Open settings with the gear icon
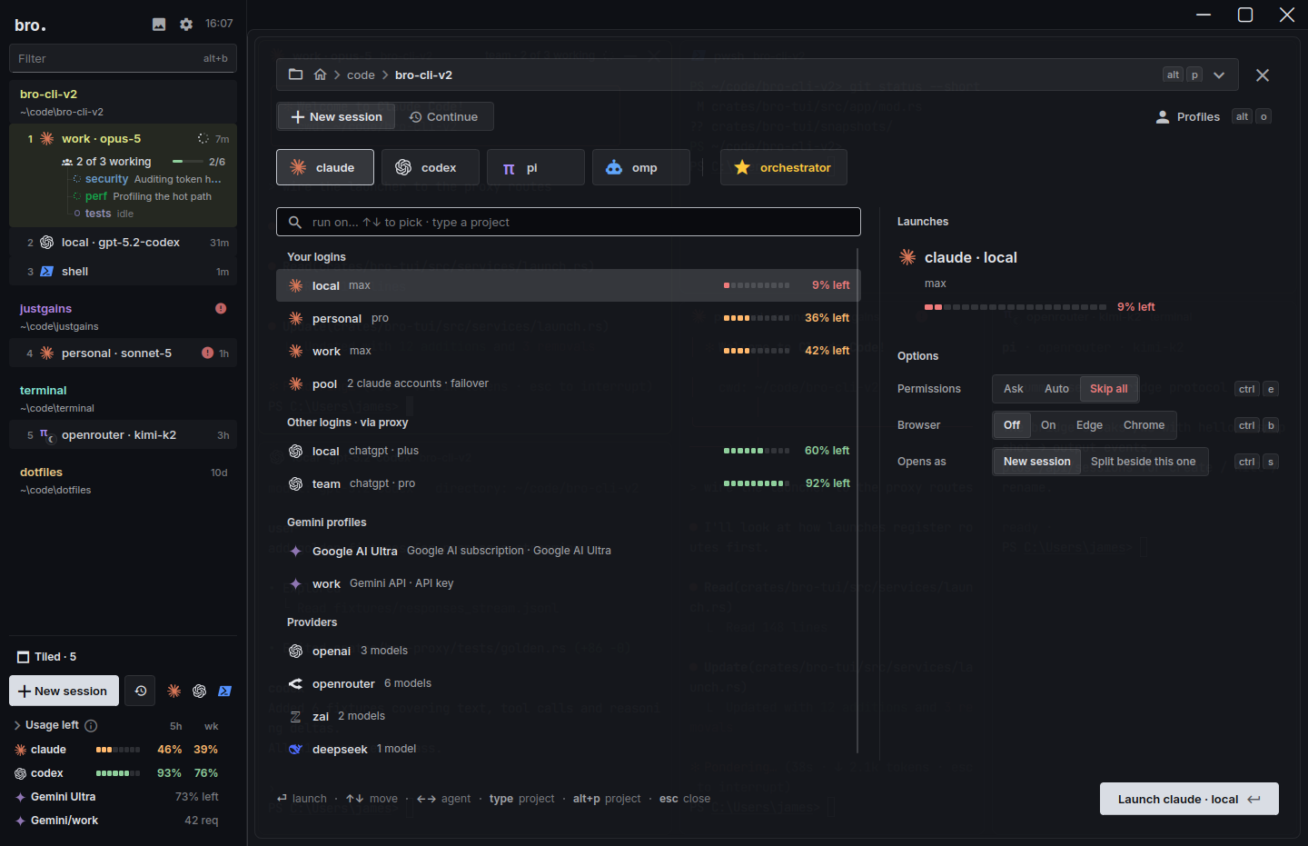The width and height of the screenshot is (1308, 846). click(x=186, y=25)
